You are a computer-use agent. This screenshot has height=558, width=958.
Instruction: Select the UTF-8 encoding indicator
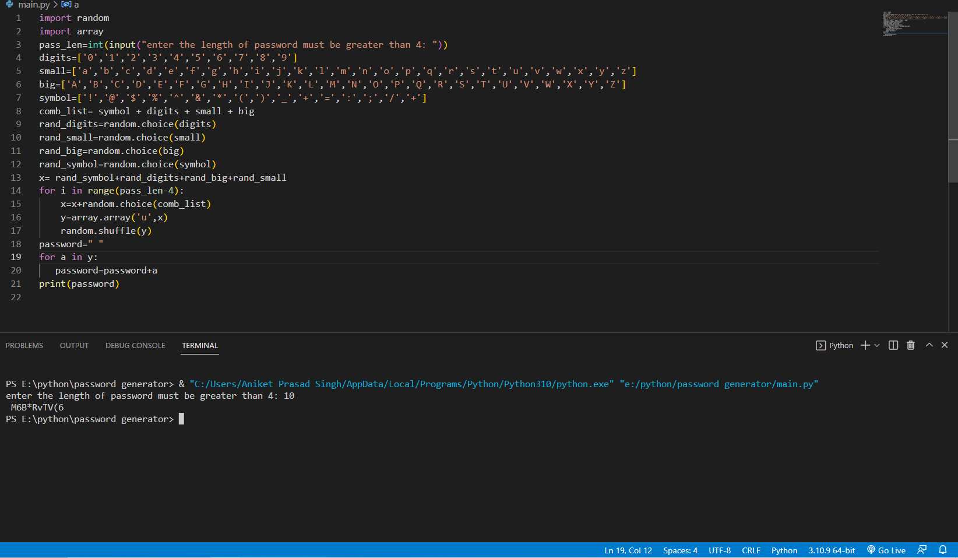pos(720,550)
